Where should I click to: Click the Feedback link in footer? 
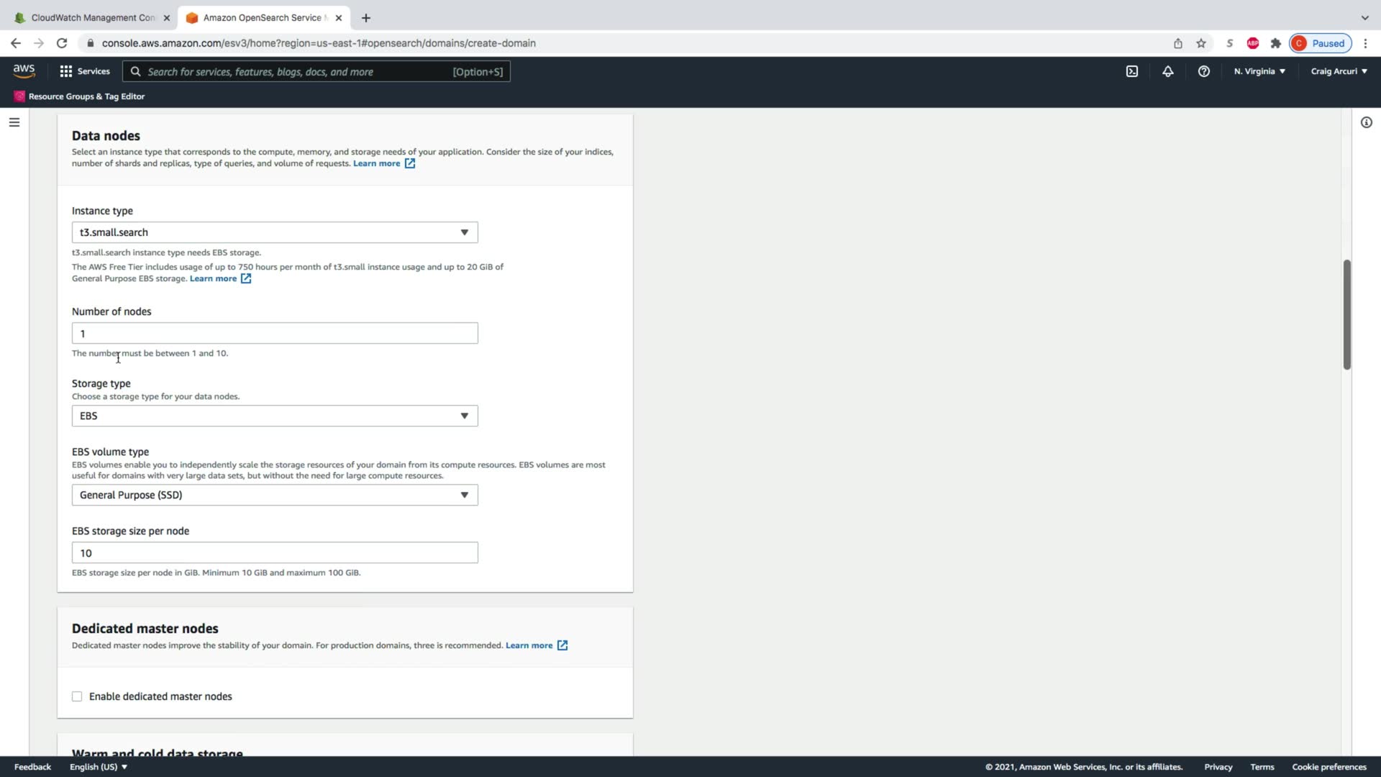tap(32, 767)
